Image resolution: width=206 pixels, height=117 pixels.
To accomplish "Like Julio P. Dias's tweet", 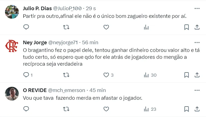I will (106, 27).
